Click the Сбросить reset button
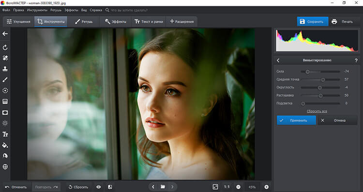The width and height of the screenshot is (363, 192). click(x=78, y=187)
